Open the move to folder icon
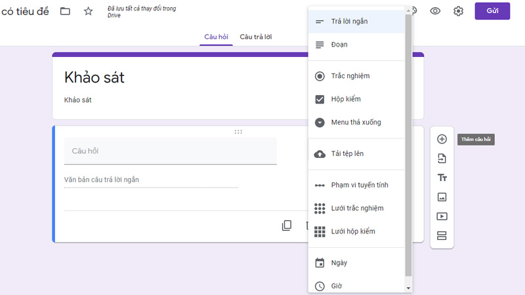525x295 pixels. click(65, 11)
